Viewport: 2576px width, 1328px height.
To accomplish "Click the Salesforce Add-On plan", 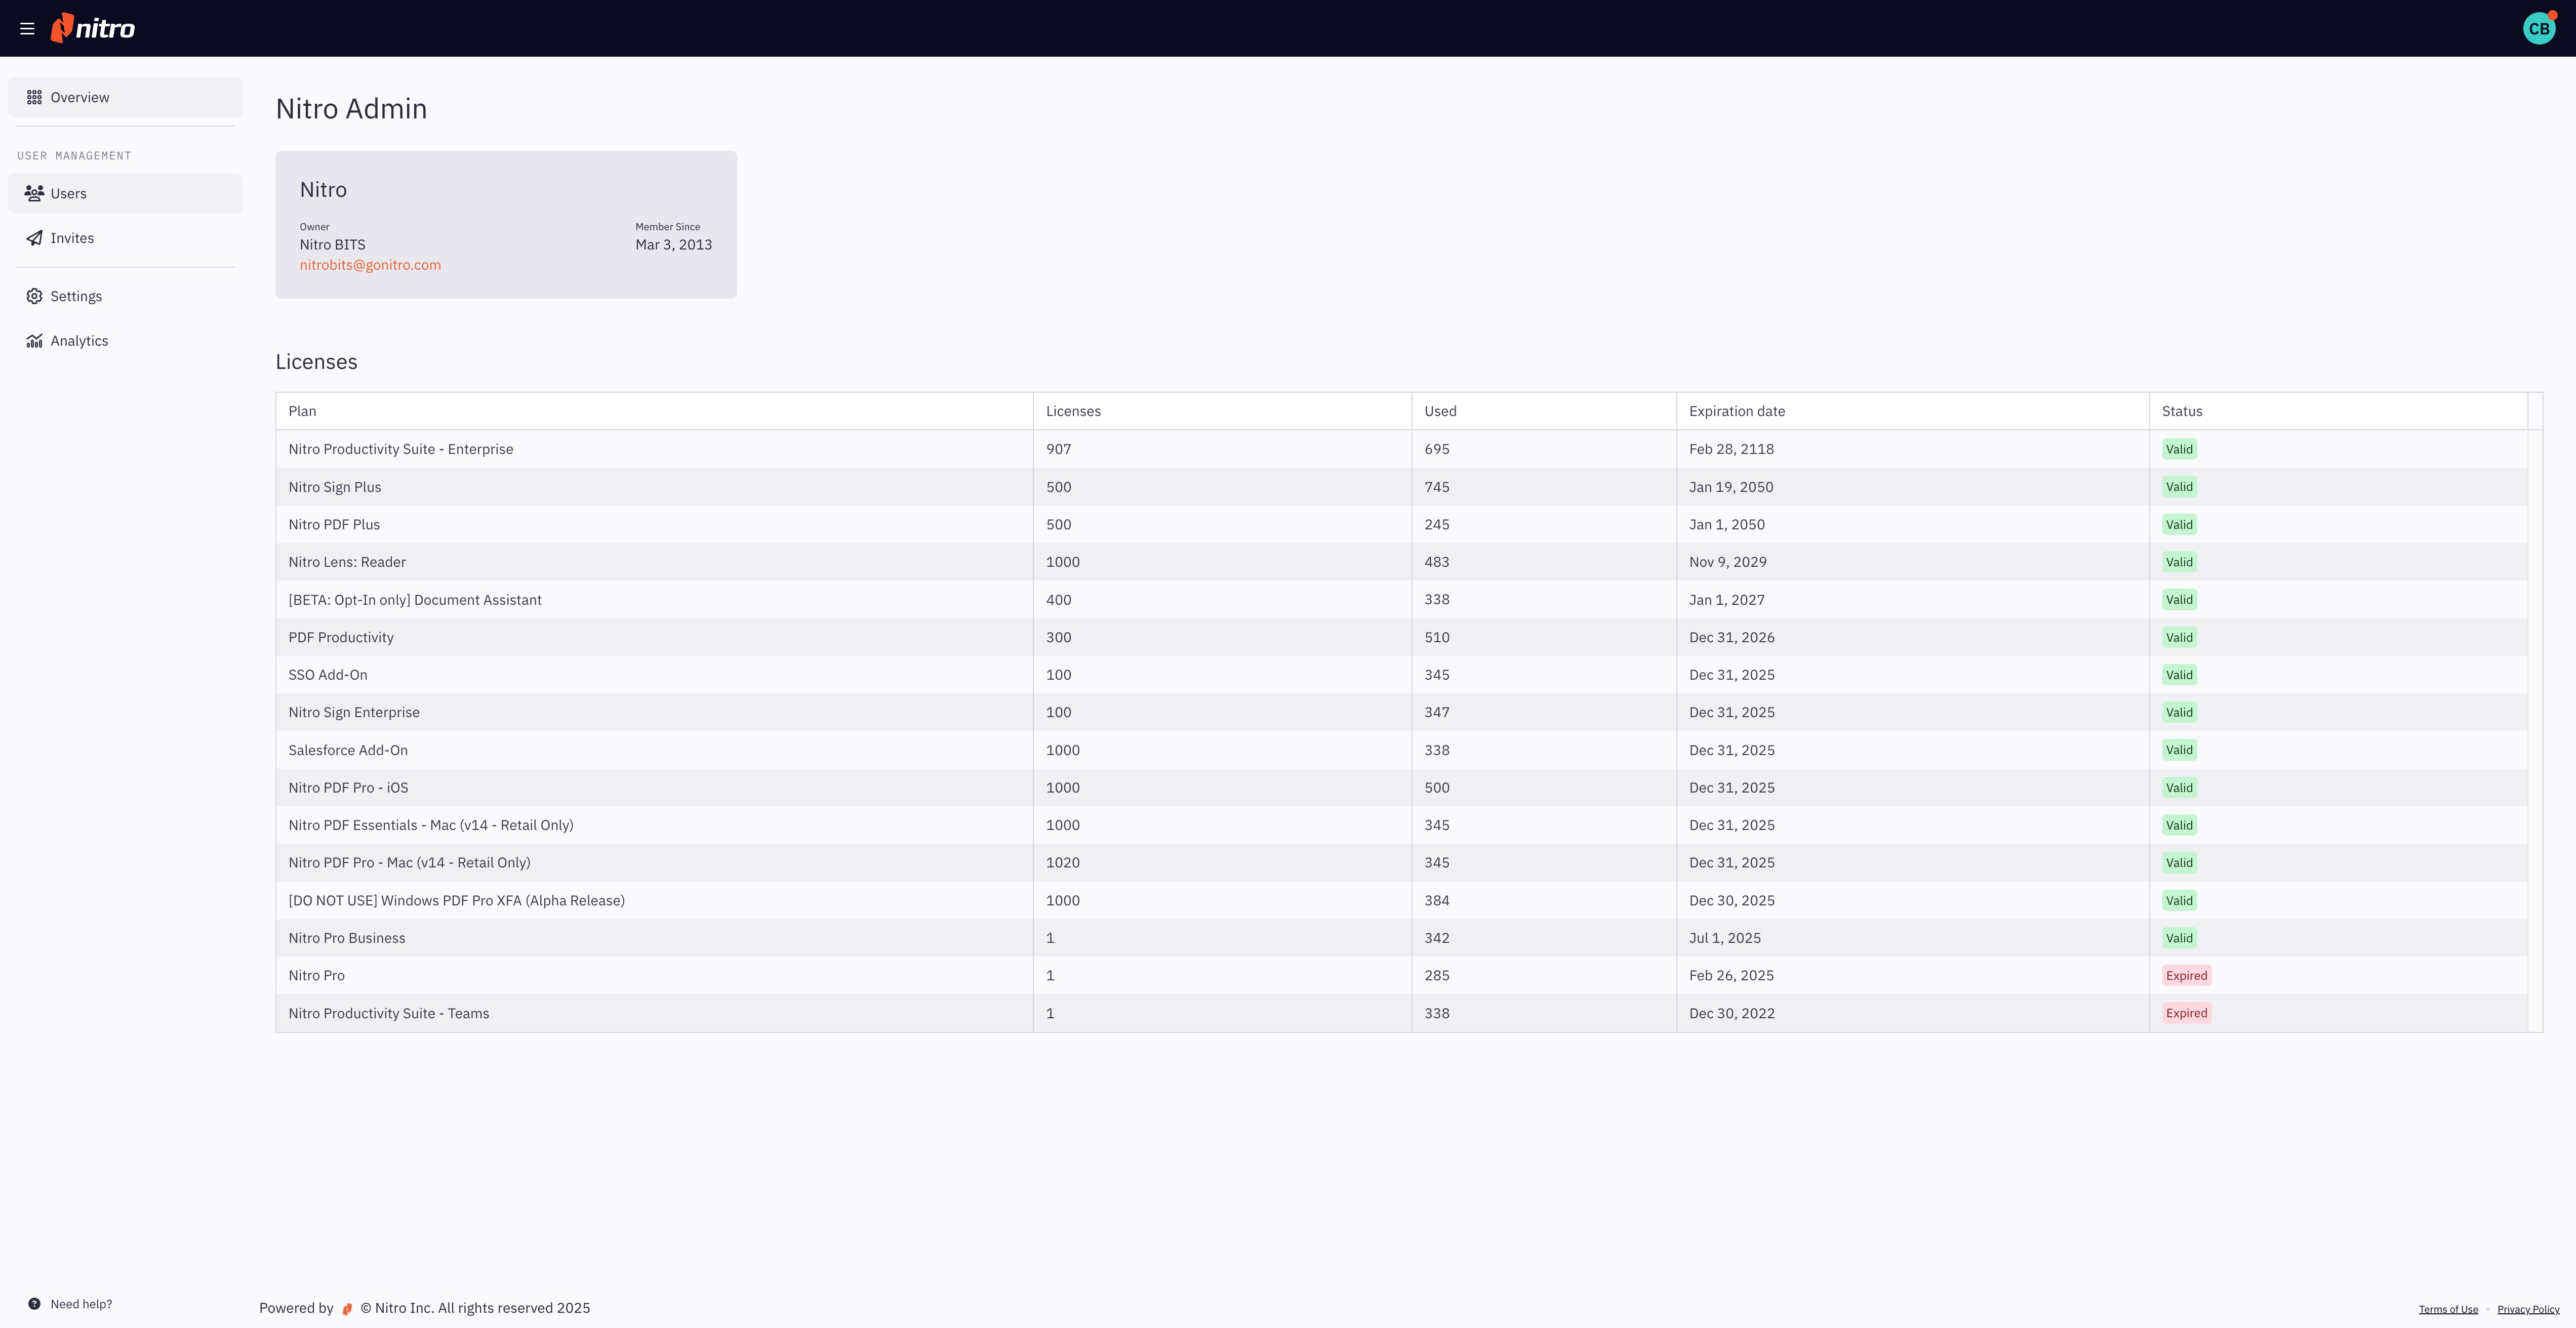I will 348,751.
